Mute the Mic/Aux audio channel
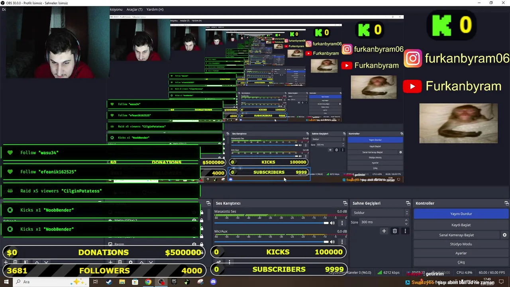Viewport: 510px width, 287px height. click(x=332, y=242)
